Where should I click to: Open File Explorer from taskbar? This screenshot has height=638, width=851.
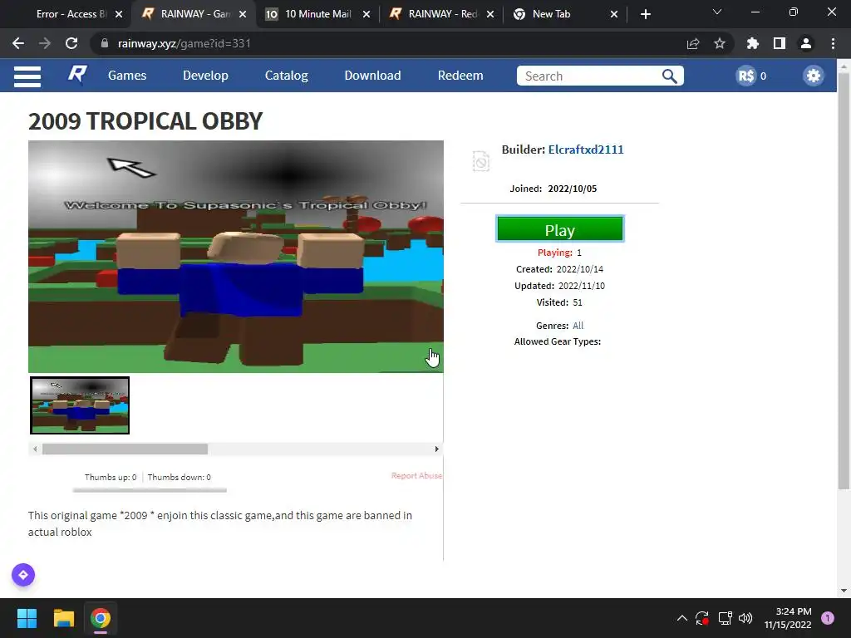point(64,618)
